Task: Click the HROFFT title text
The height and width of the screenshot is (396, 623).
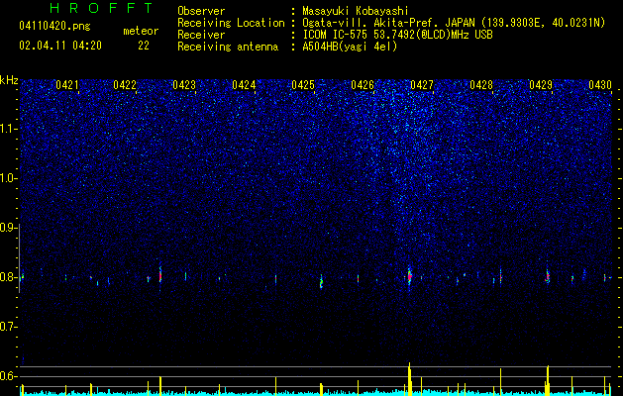Action: [x=102, y=8]
